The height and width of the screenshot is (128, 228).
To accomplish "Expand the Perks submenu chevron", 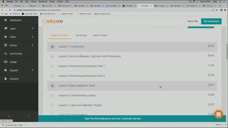I will click(32, 37).
